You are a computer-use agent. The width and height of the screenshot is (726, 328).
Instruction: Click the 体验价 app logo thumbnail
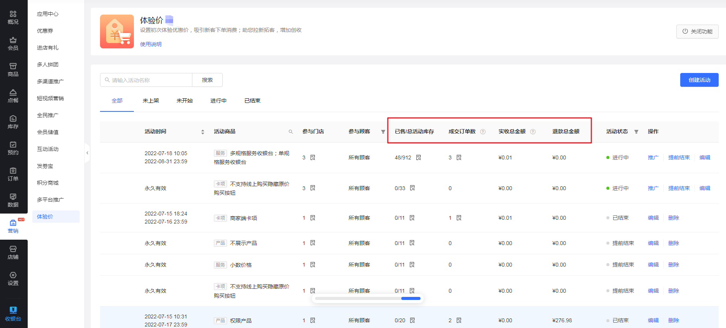point(117,31)
